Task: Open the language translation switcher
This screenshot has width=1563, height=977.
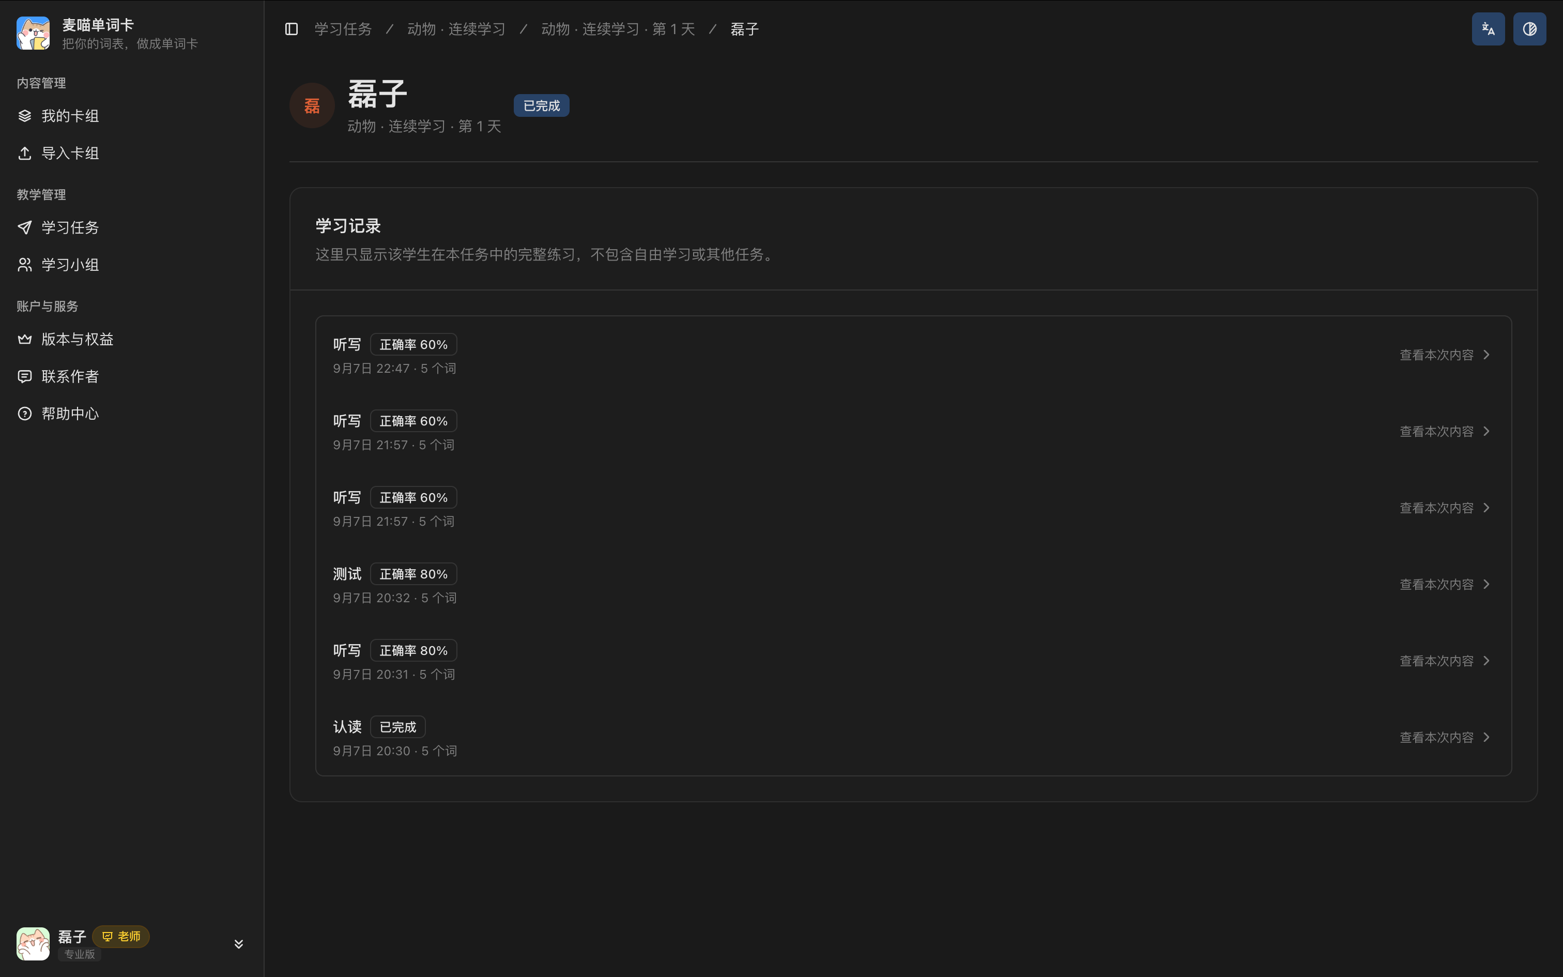Action: pos(1488,29)
